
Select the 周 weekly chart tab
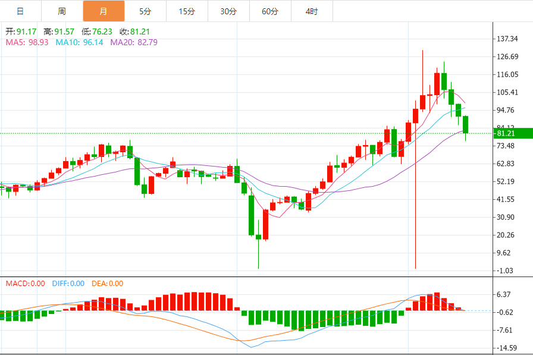[62, 11]
